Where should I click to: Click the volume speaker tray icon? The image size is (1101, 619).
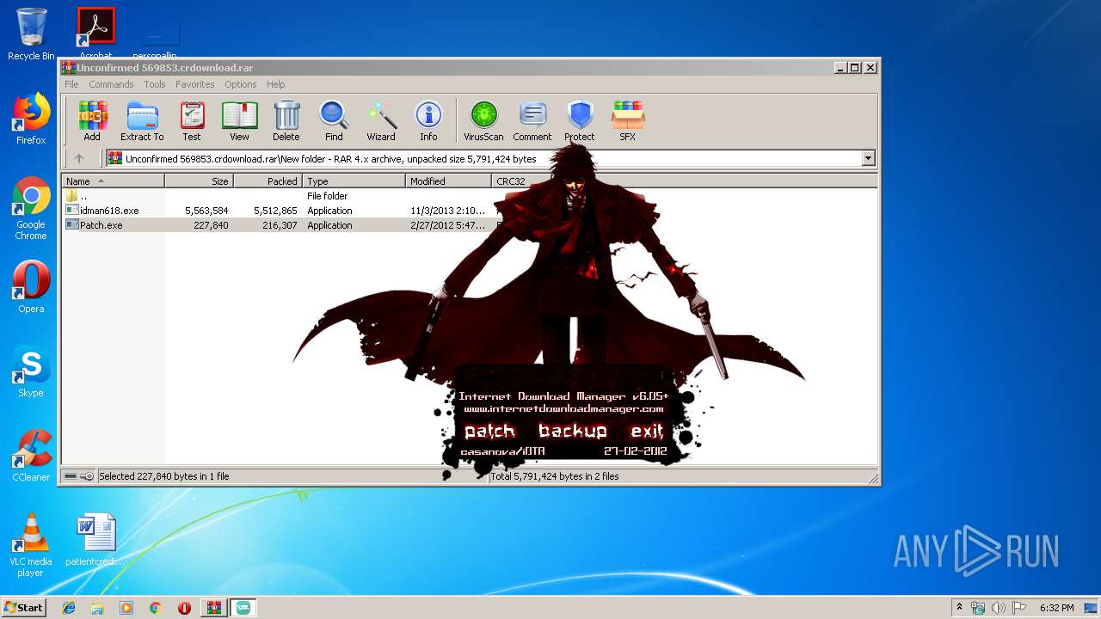pyautogui.click(x=999, y=608)
